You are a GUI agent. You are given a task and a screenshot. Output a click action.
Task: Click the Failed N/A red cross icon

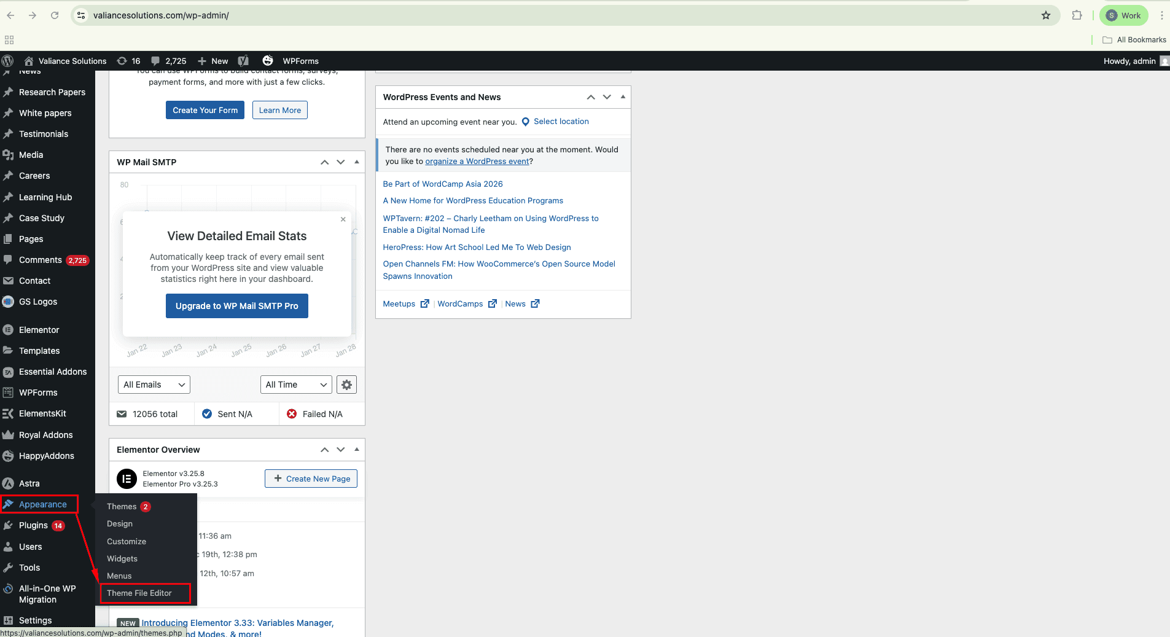point(292,414)
